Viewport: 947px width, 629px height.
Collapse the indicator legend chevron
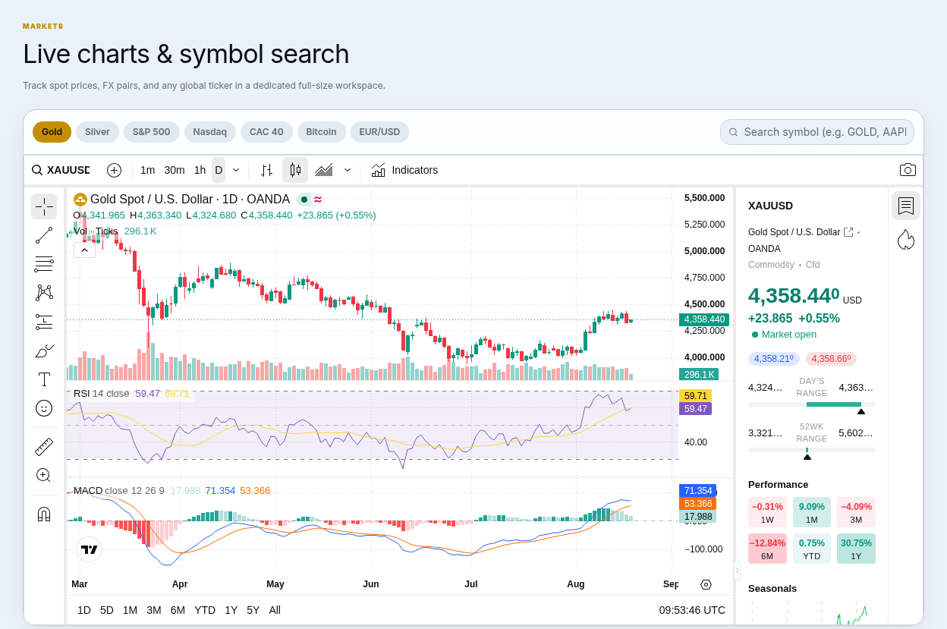pos(84,250)
